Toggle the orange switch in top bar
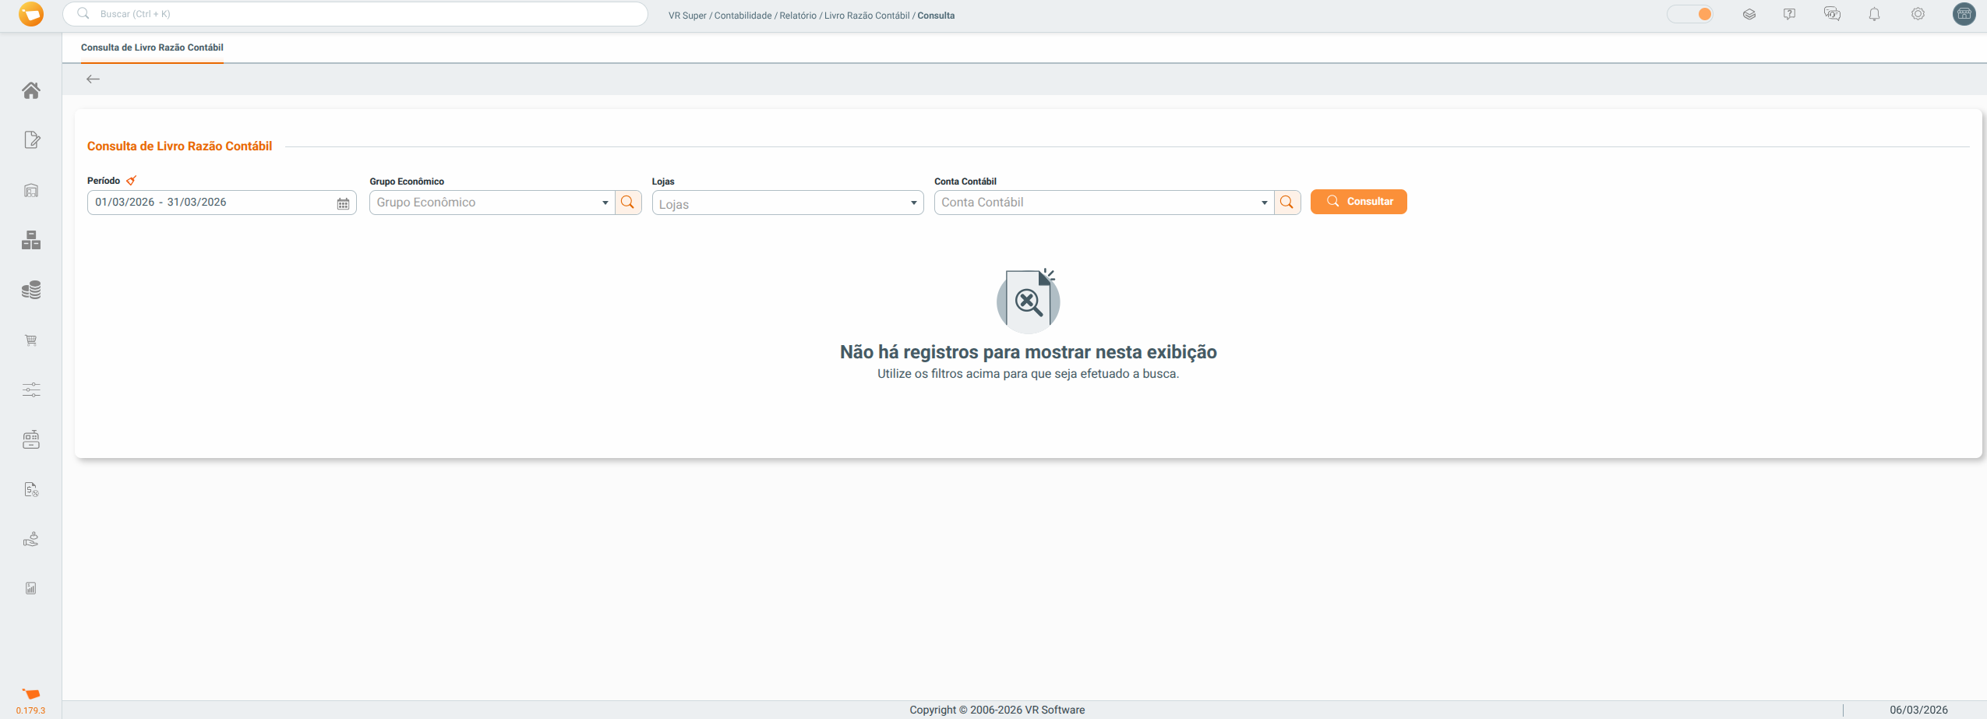1987x719 pixels. click(x=1690, y=14)
